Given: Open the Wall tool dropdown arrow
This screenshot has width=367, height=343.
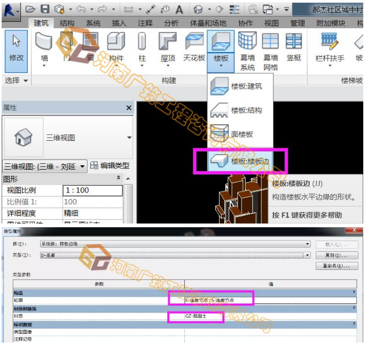Looking at the screenshot, I should point(44,66).
